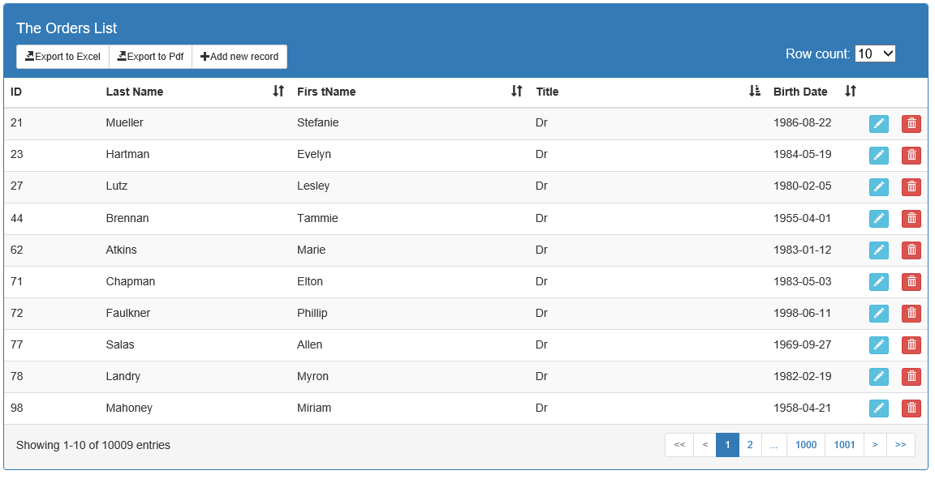Sort by Last Name using sort arrows
This screenshot has width=935, height=479.
tap(278, 91)
